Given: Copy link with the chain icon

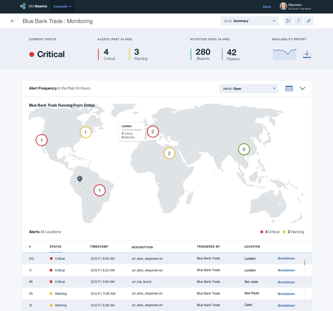Looking at the screenshot, I should (x=309, y=21).
